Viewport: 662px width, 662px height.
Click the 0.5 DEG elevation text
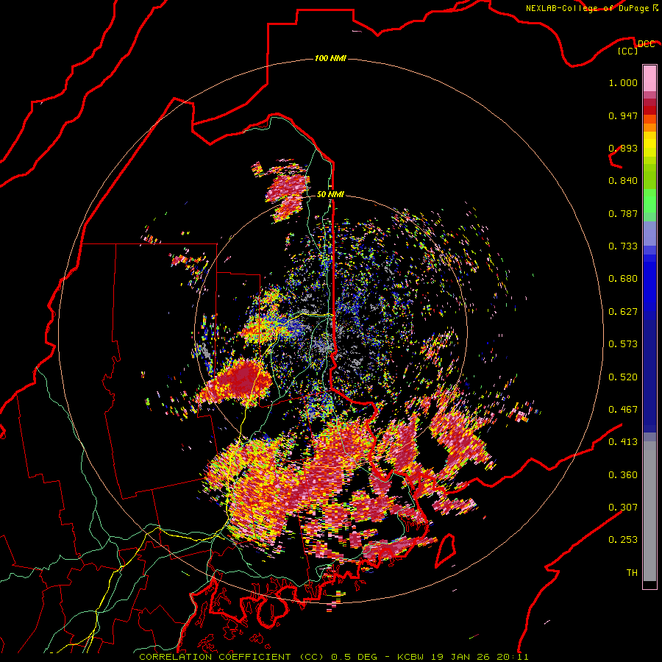pos(355,657)
